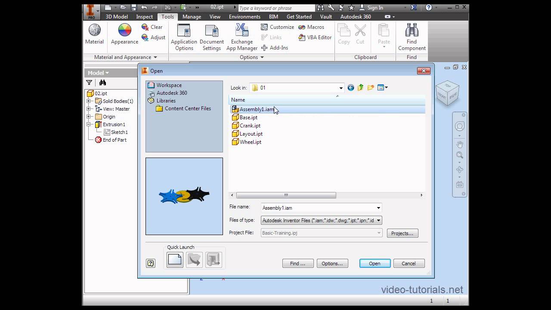Open the File name dropdown arrow

tap(378, 208)
